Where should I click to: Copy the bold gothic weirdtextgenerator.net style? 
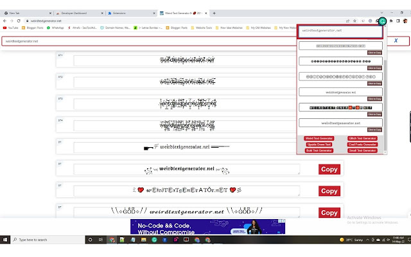pyautogui.click(x=329, y=169)
